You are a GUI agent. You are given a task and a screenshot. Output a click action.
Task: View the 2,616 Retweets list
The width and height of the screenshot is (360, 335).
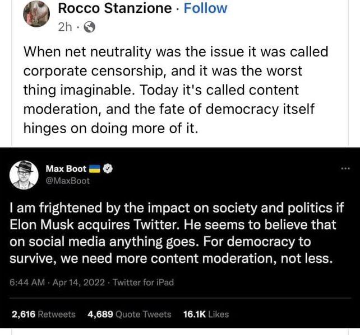click(43, 314)
